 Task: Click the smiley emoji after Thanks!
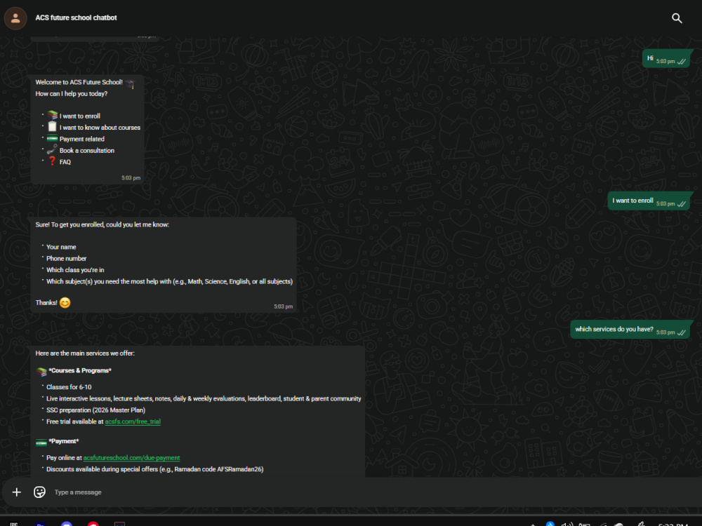pos(65,303)
